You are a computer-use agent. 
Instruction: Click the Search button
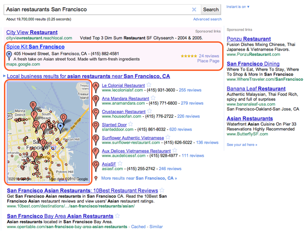(210, 10)
